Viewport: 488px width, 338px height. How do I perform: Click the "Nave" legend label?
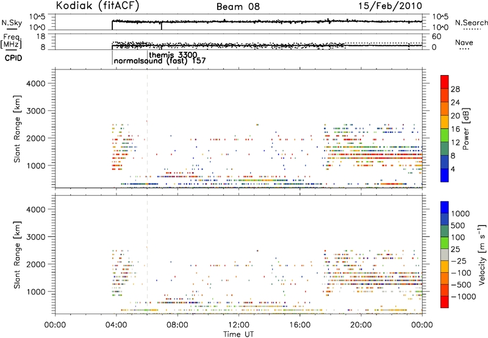pos(464,43)
